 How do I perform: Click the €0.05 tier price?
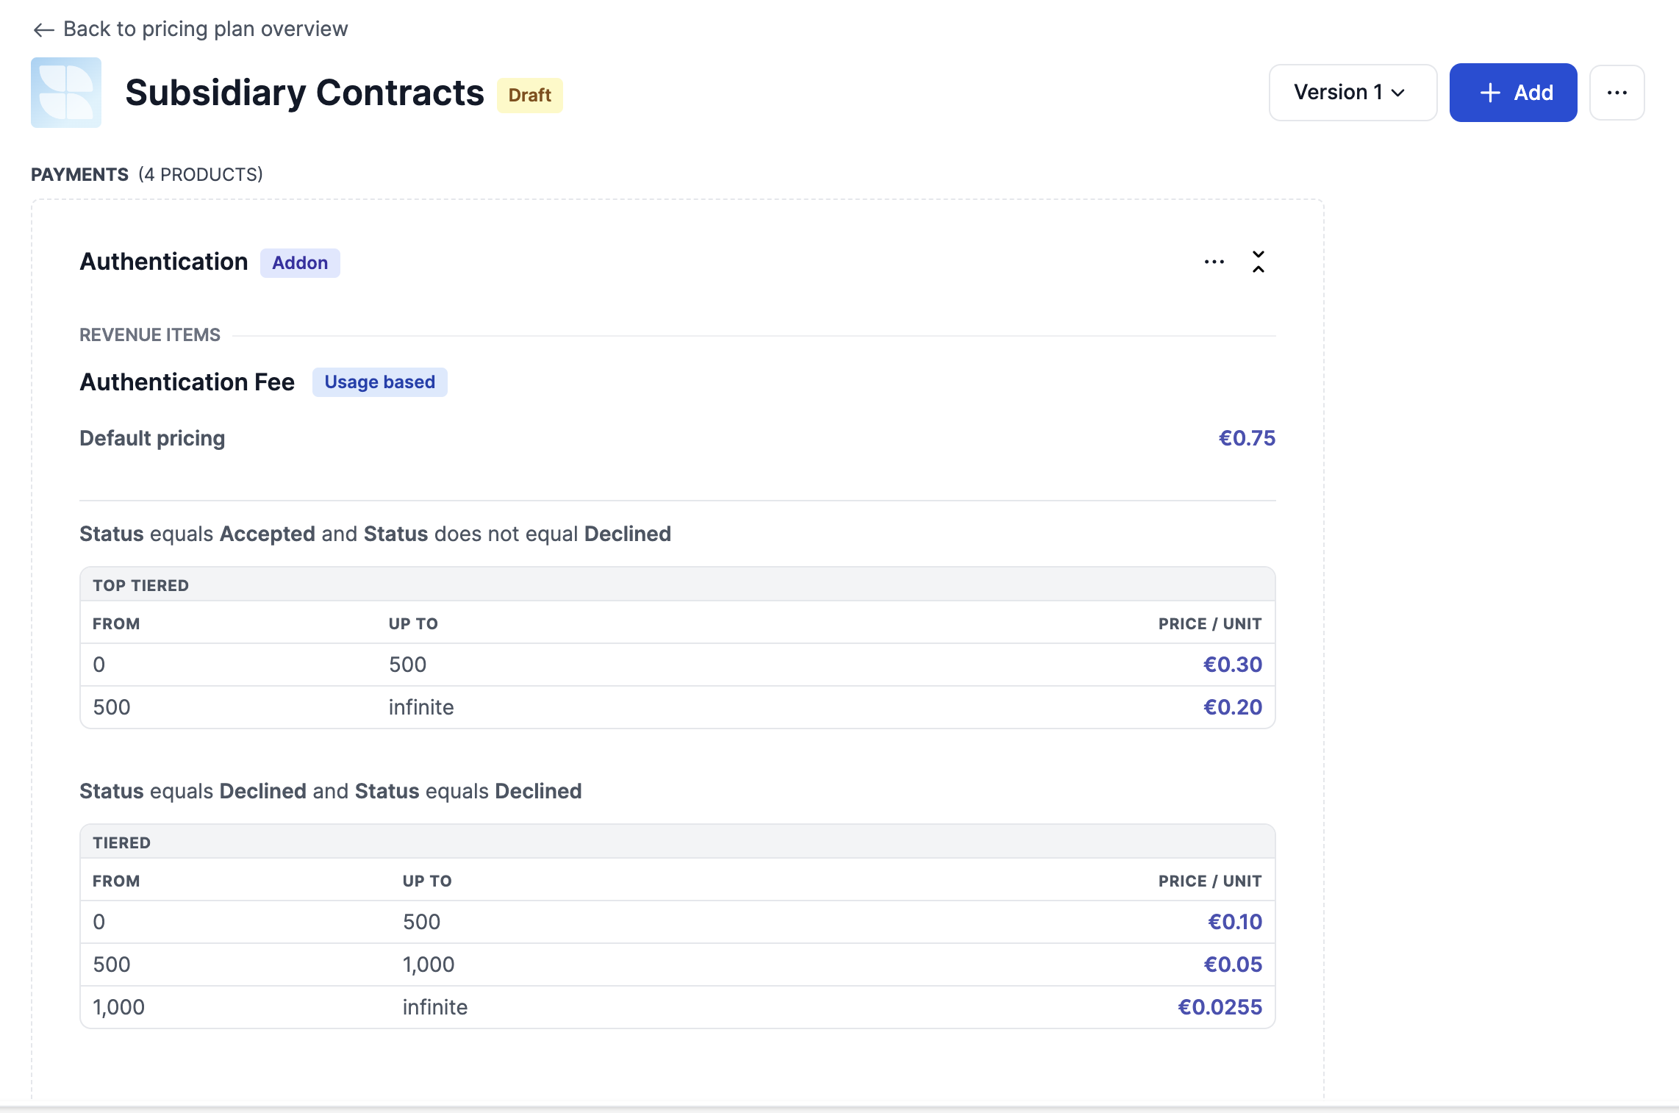(1233, 965)
